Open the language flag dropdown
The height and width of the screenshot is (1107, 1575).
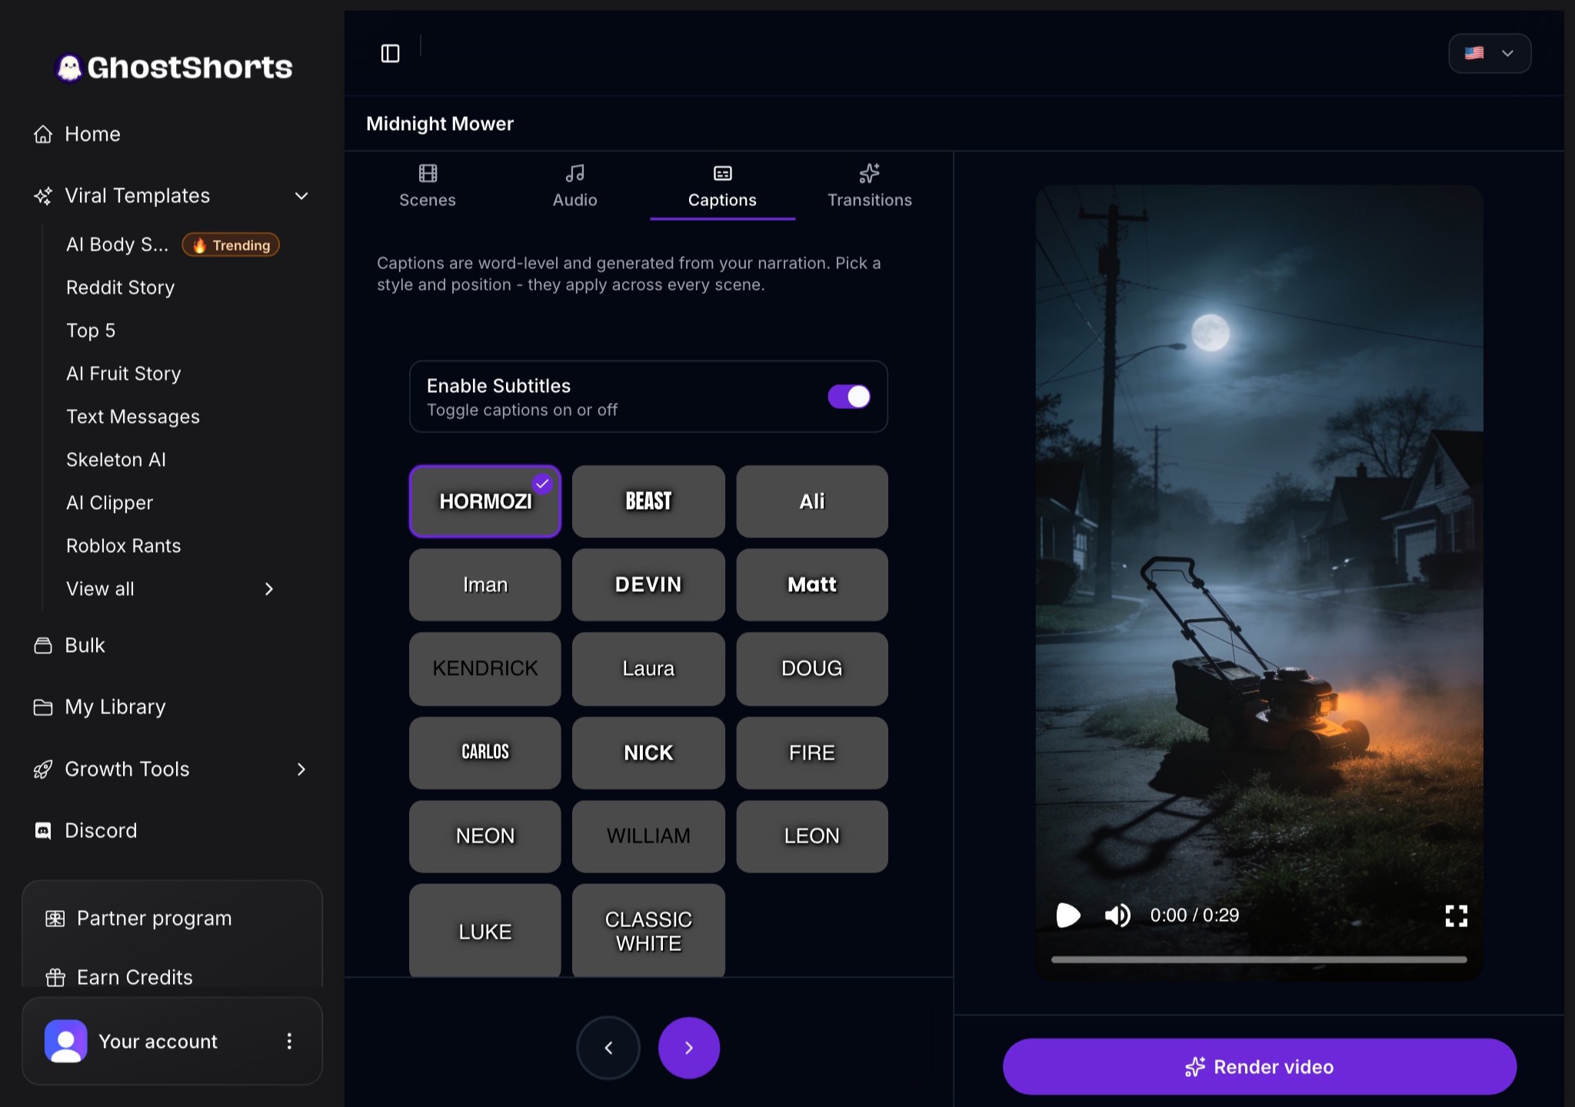click(1490, 53)
